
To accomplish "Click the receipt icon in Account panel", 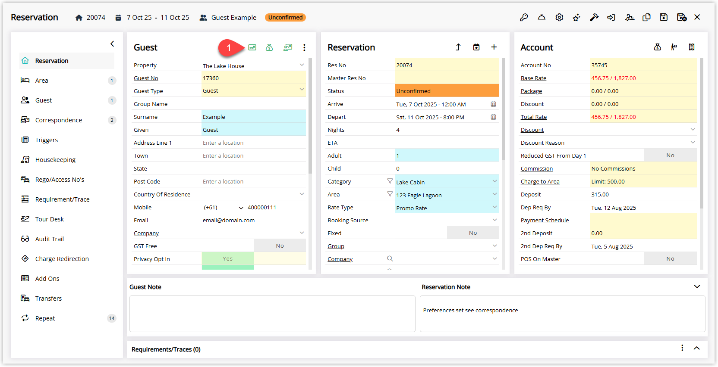I will [x=692, y=47].
